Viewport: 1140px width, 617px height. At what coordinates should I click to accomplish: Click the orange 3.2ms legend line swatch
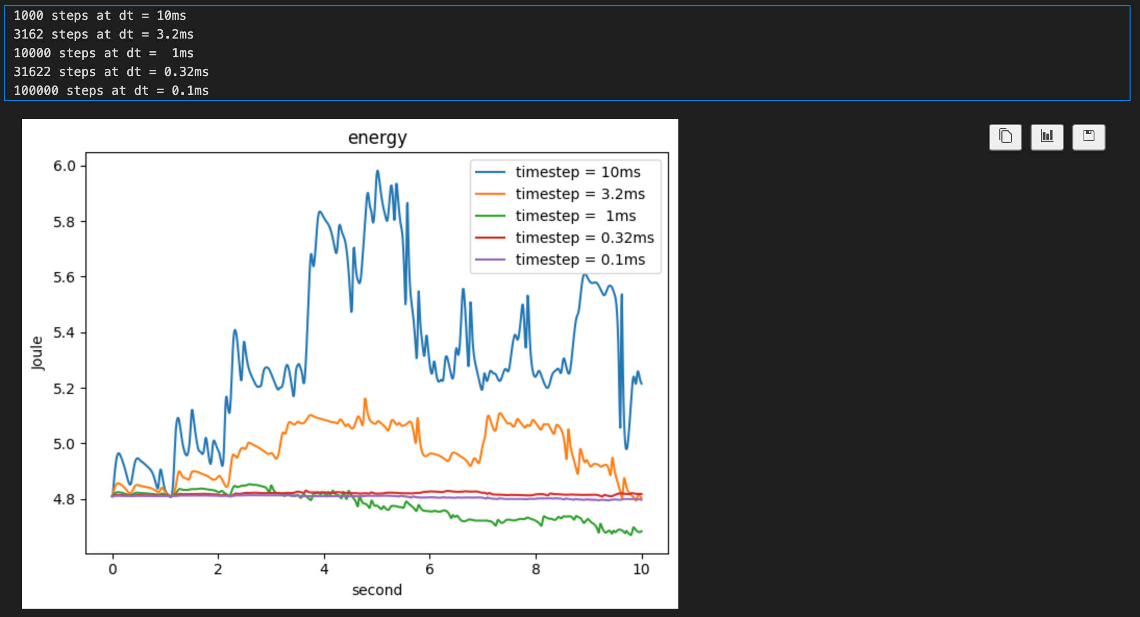click(490, 194)
